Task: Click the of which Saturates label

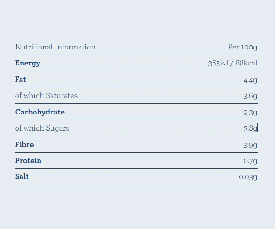Action: (x=46, y=96)
